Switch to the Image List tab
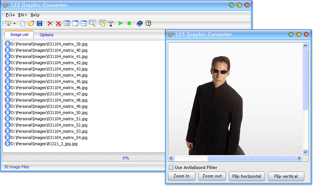Viewport: 319px width, 187px height. pos(19,34)
